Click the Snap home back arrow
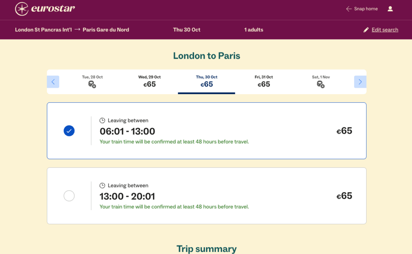Viewport: 412px width, 254px height. [349, 9]
